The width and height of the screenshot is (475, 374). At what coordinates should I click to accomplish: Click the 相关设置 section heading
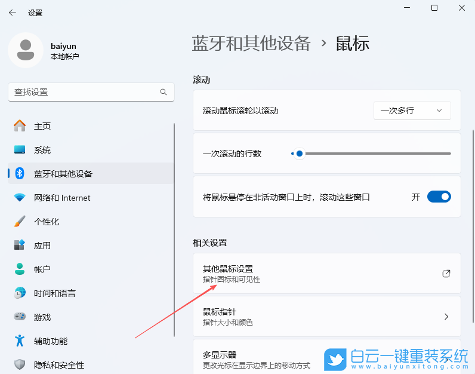click(x=210, y=243)
